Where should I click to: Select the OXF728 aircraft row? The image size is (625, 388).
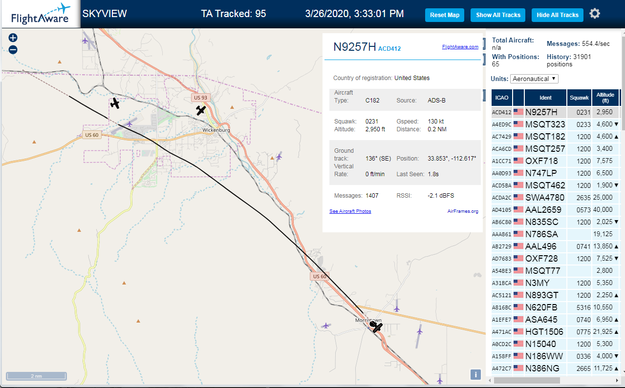555,259
